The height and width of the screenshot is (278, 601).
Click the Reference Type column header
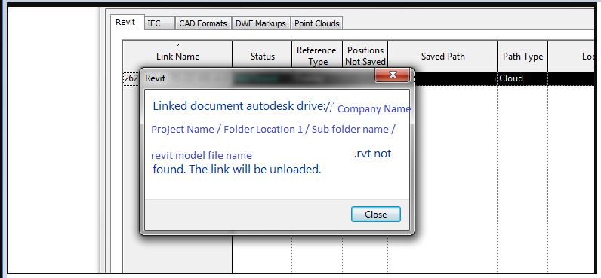tap(317, 57)
